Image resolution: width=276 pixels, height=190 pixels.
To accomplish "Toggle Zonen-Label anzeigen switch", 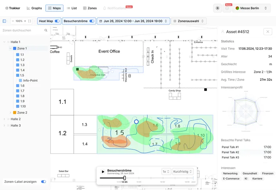I will [44, 182].
